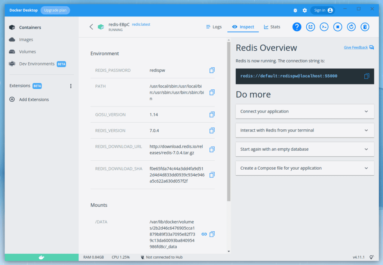383x265 pixels.
Task: Click the Docker Desktop title text
Action: pyautogui.click(x=24, y=10)
